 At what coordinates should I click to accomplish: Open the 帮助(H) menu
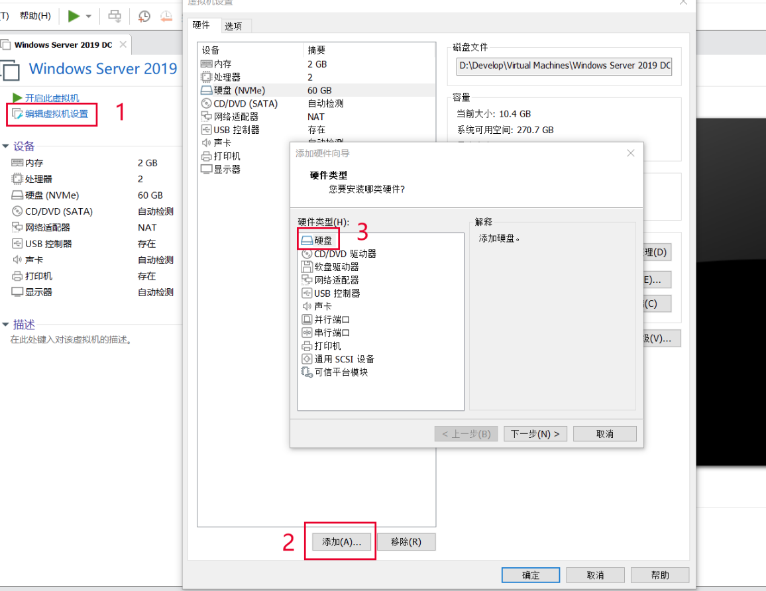[35, 16]
